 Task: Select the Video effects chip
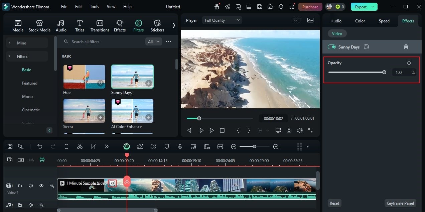click(x=337, y=34)
